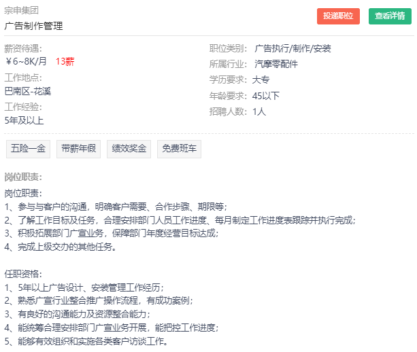Image resolution: width=417 pixels, height=352 pixels.
Task: Click the 招聘人数 label
Action: (228, 111)
